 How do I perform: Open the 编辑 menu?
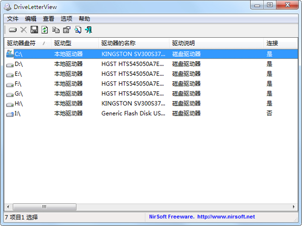31,19
